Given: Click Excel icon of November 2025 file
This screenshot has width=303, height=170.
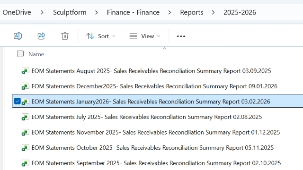Looking at the screenshot, I should [25, 132].
